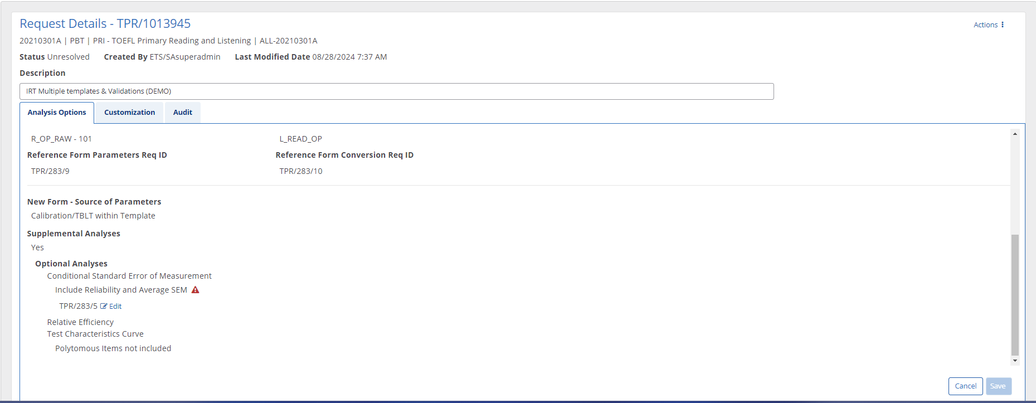Click the Created By ETS/SAsuperadmin text
The width and height of the screenshot is (1036, 403).
(x=162, y=57)
